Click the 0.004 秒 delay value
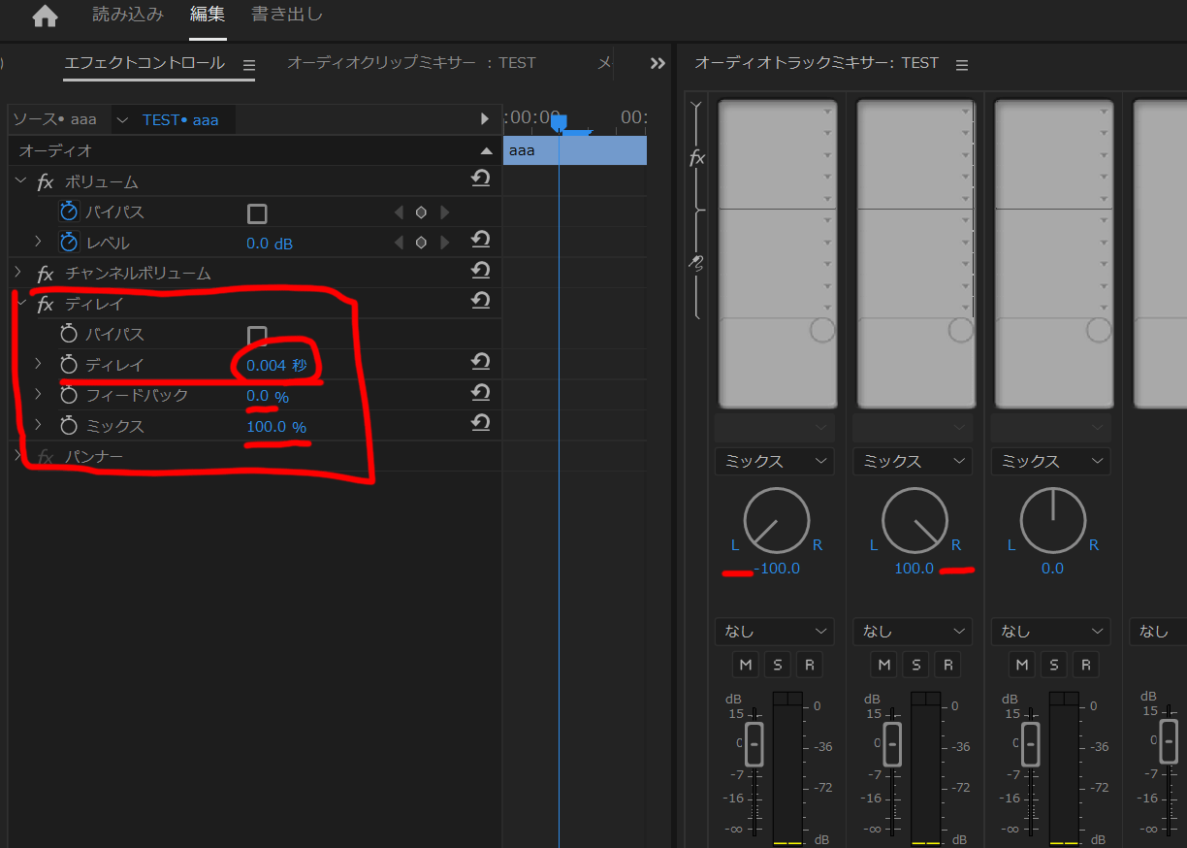 pos(275,364)
